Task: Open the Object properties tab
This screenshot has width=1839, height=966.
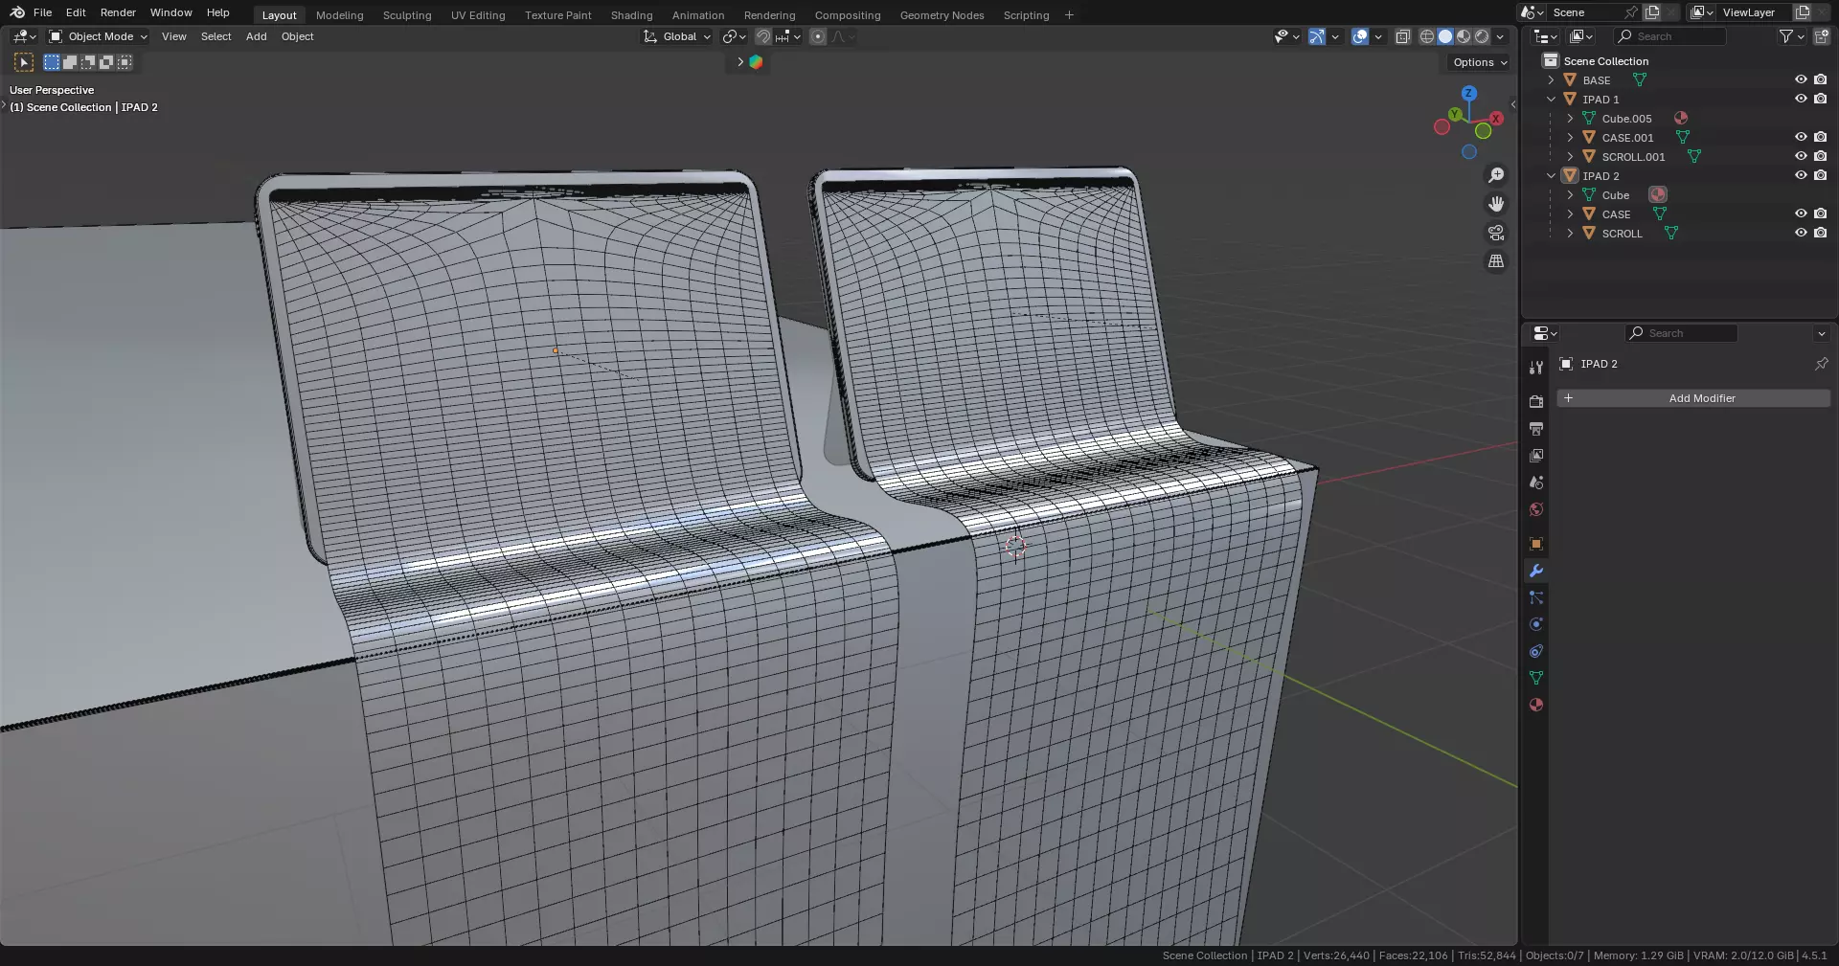Action: (x=1536, y=544)
